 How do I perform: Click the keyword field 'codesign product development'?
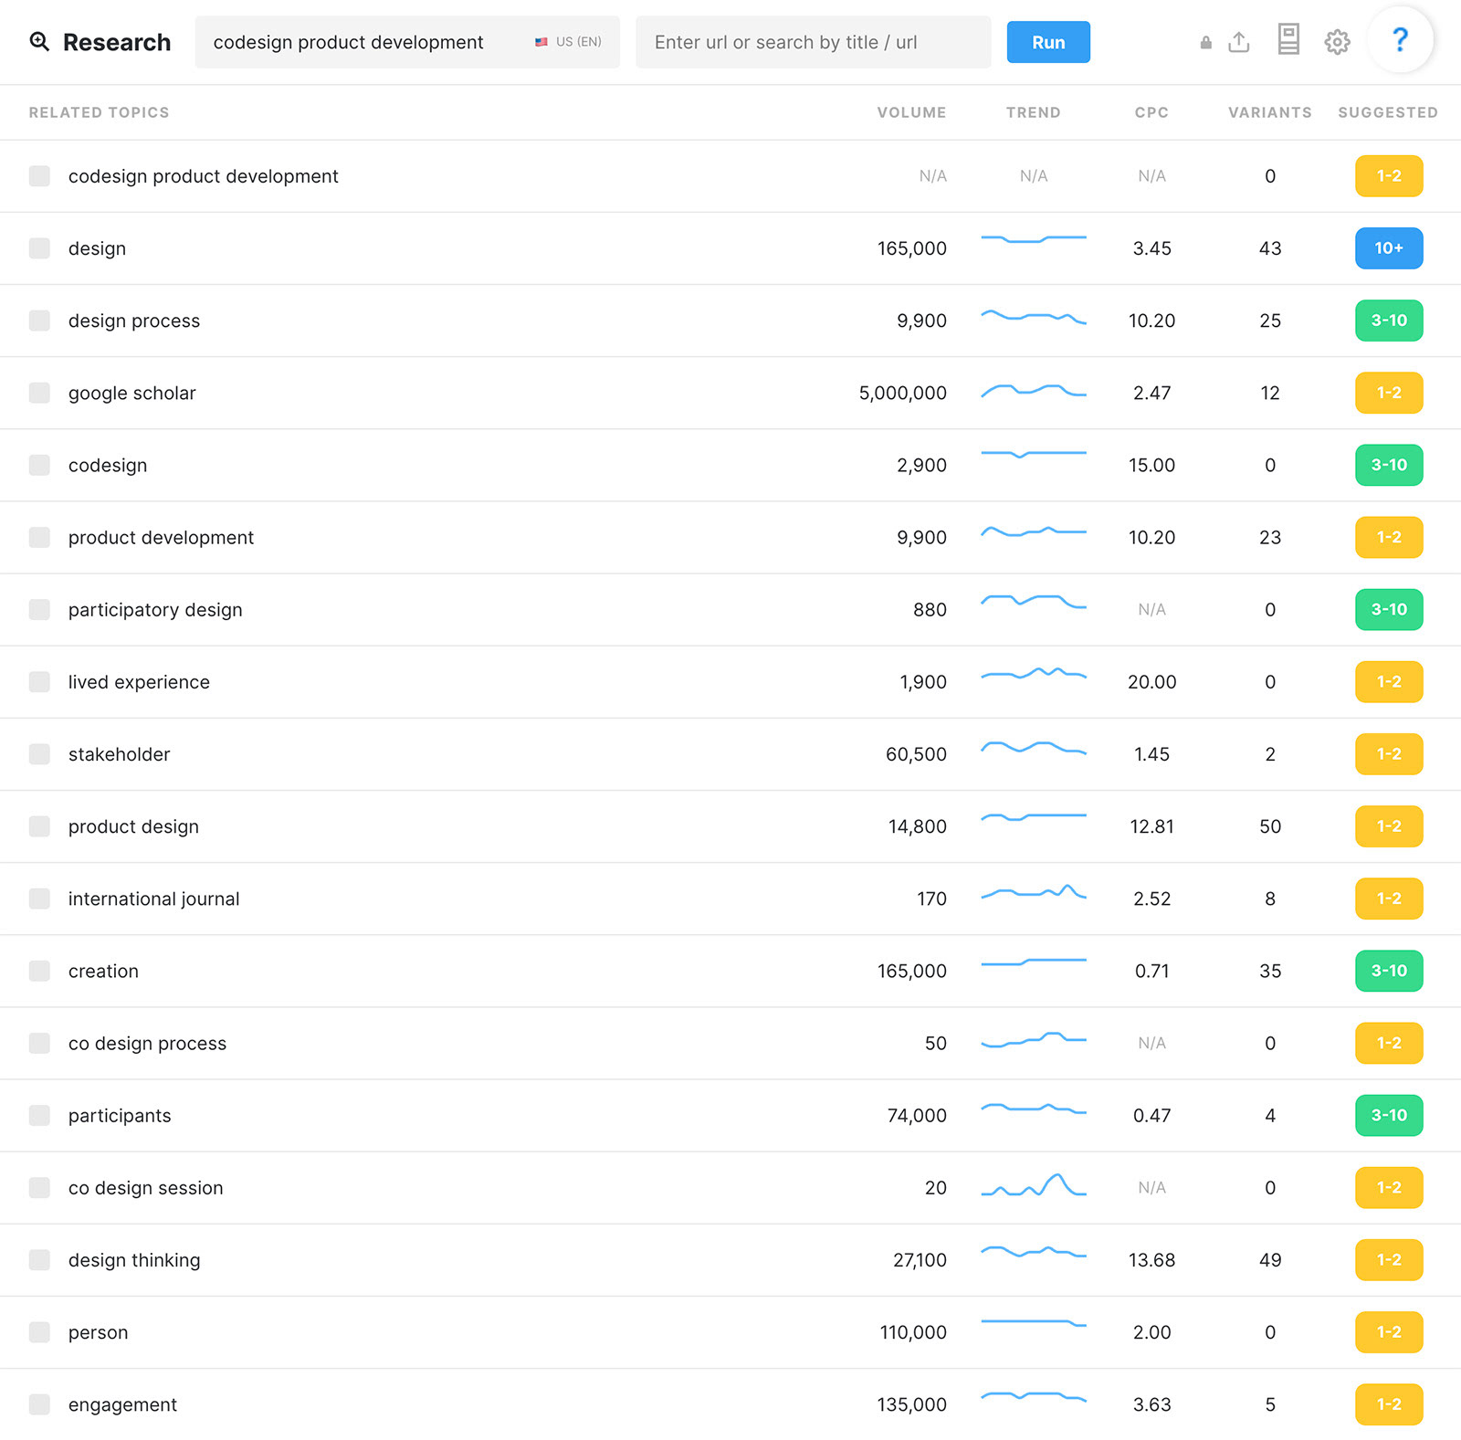(x=407, y=42)
